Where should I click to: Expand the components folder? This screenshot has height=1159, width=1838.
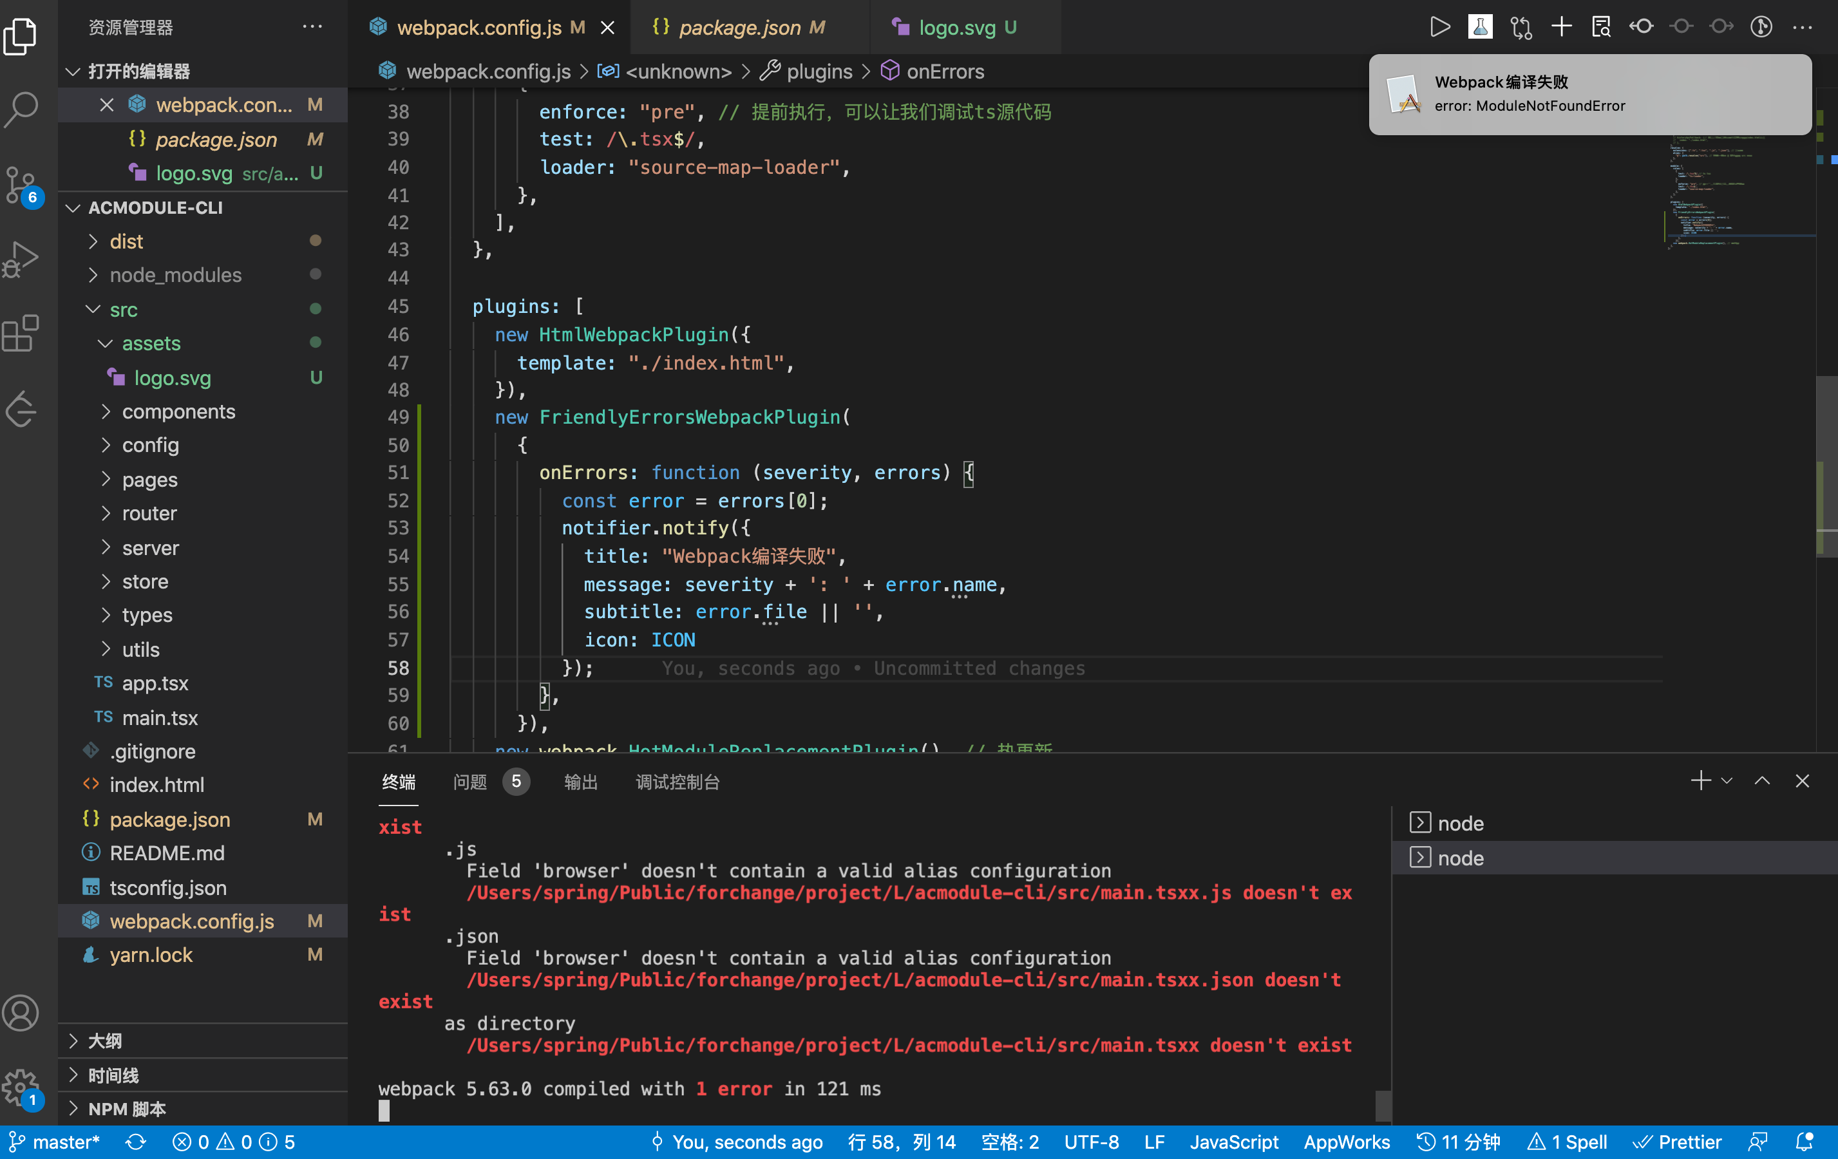202,411
